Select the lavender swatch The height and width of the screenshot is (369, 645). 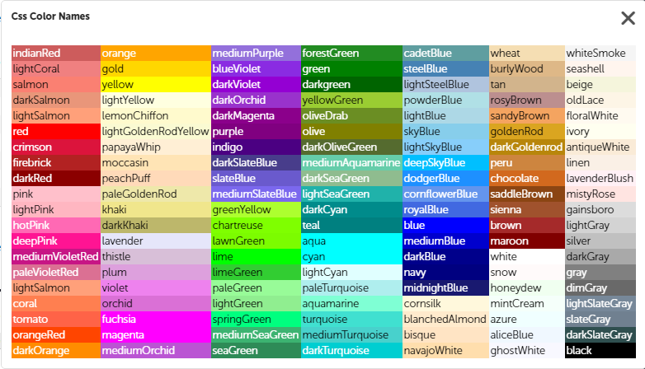pyautogui.click(x=156, y=241)
